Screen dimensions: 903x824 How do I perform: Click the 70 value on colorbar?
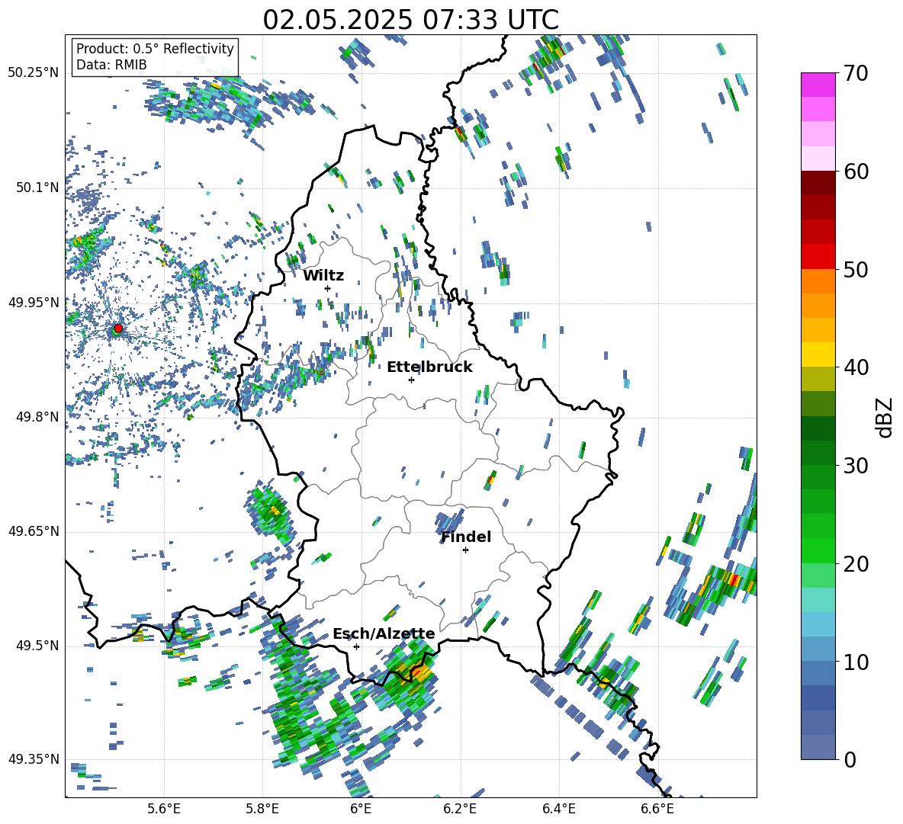click(855, 73)
